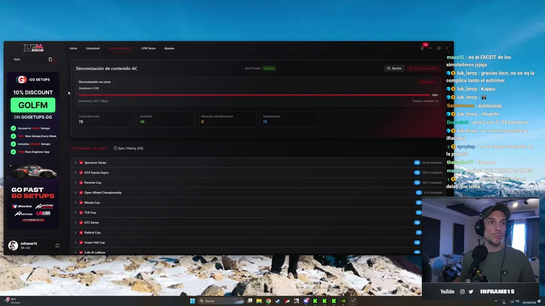The image size is (545, 306).
Task: Click the Sincronizar ahora button
Action: tap(424, 68)
